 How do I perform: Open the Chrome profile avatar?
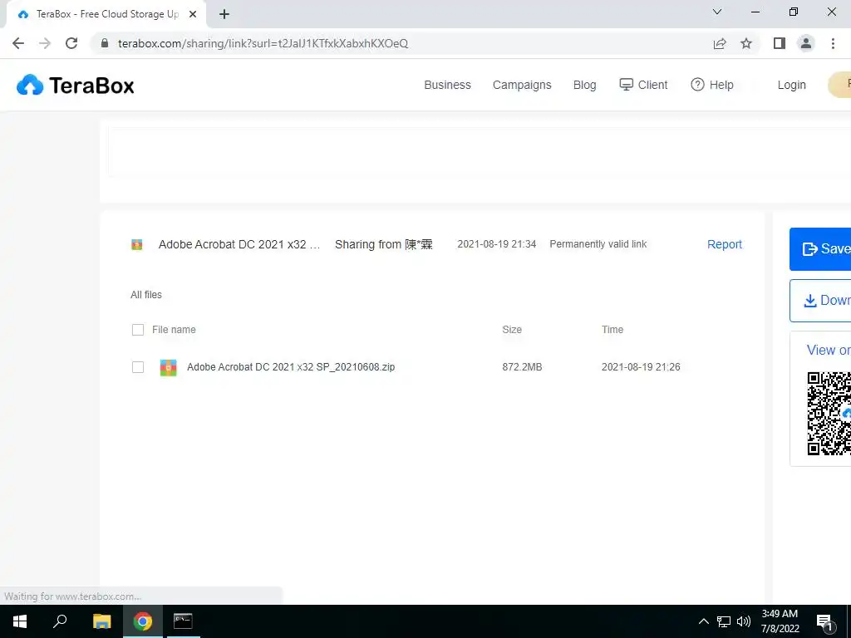[x=806, y=43]
